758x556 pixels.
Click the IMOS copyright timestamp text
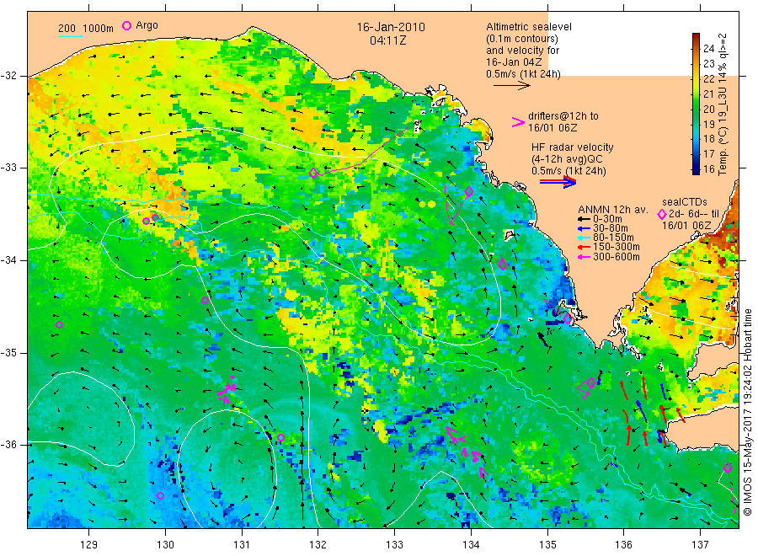coord(748,412)
